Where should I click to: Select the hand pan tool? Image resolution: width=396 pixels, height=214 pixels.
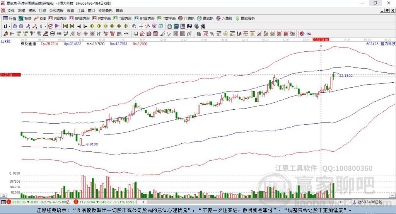tap(134, 26)
